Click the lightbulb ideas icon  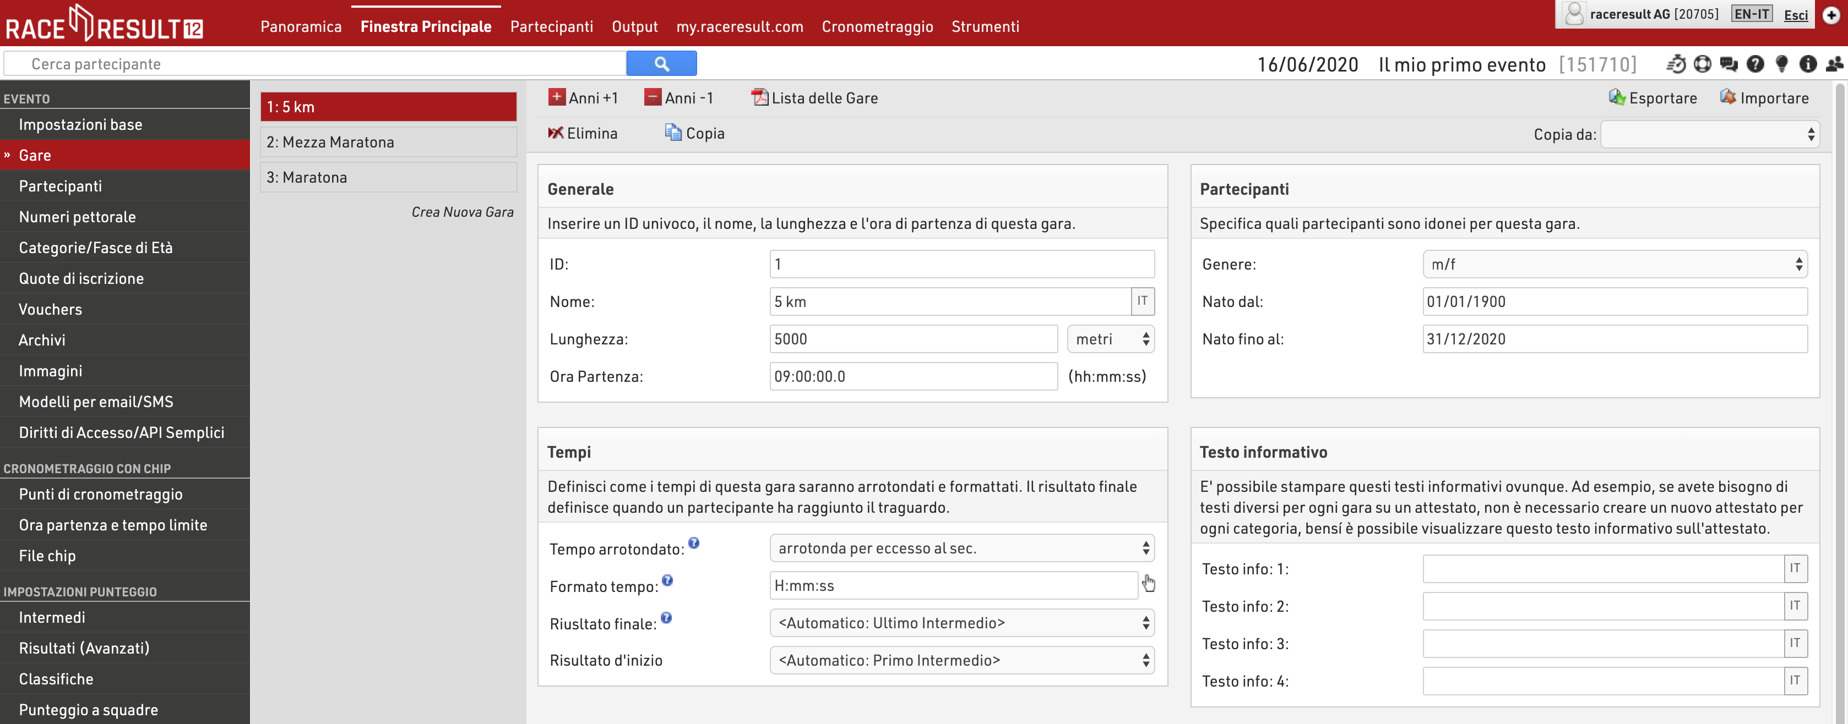point(1781,64)
